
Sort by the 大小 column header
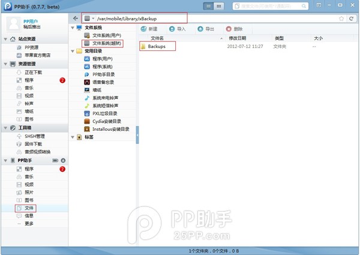(x=318, y=38)
